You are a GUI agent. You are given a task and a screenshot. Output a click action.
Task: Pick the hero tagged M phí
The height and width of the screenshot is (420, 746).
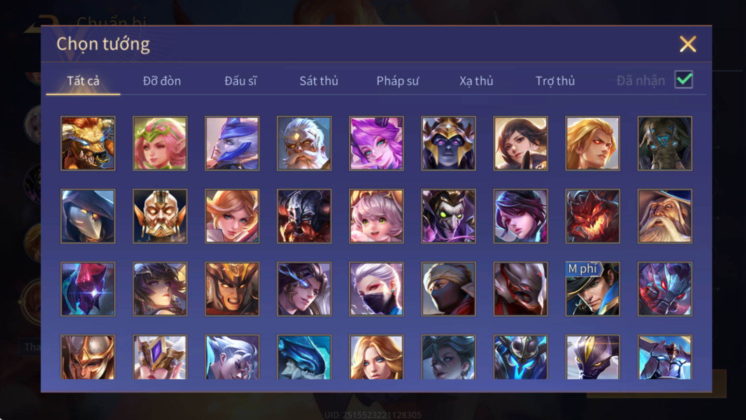tap(593, 289)
